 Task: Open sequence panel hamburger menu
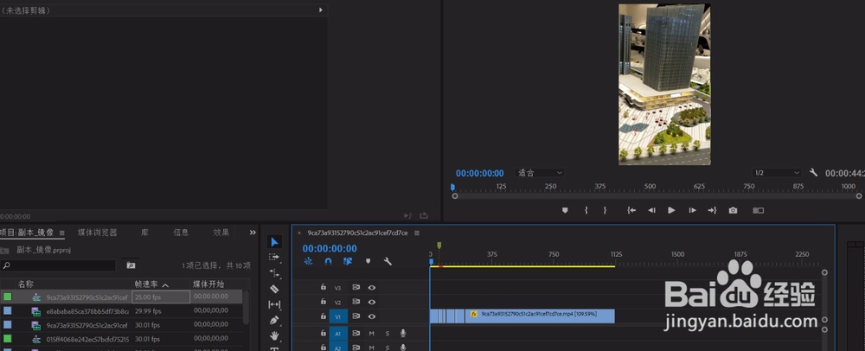click(x=417, y=233)
